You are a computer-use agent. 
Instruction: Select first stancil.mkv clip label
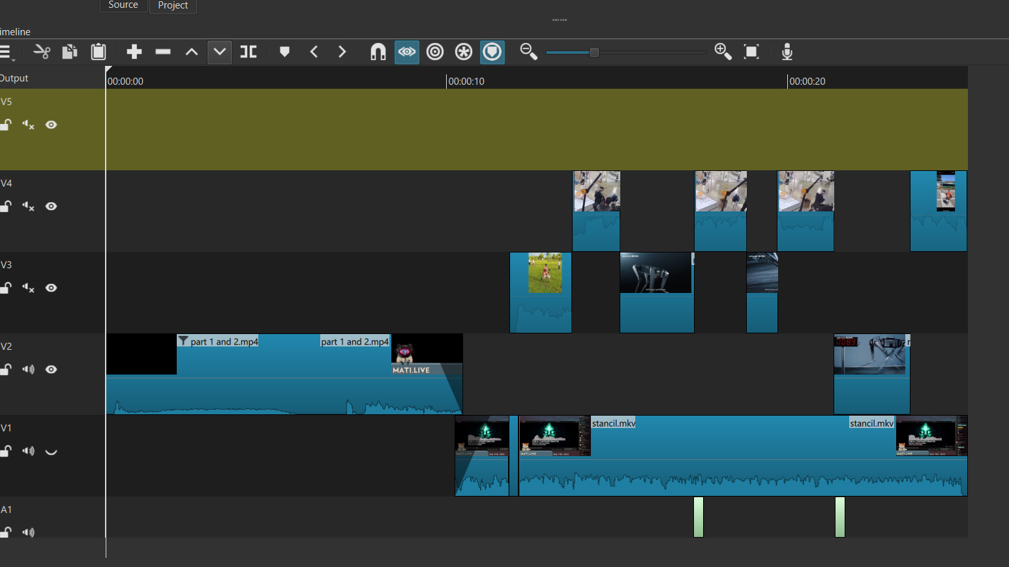[x=613, y=423]
